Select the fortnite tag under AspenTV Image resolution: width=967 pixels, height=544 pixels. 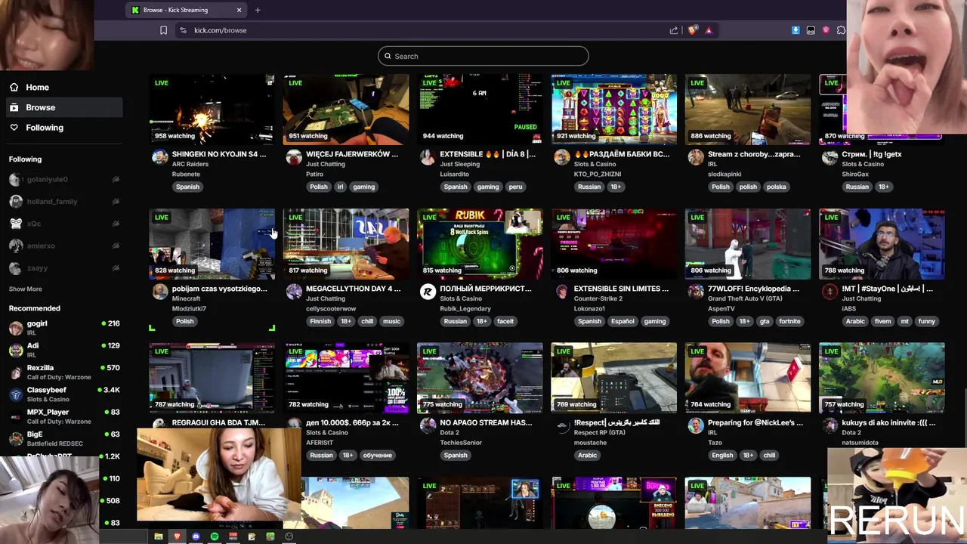tap(789, 321)
